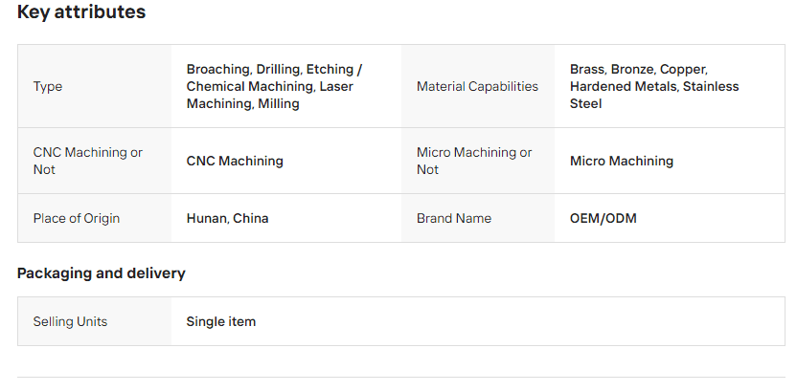The width and height of the screenshot is (797, 392).
Task: Select the Material Capabilities label
Action: point(477,86)
